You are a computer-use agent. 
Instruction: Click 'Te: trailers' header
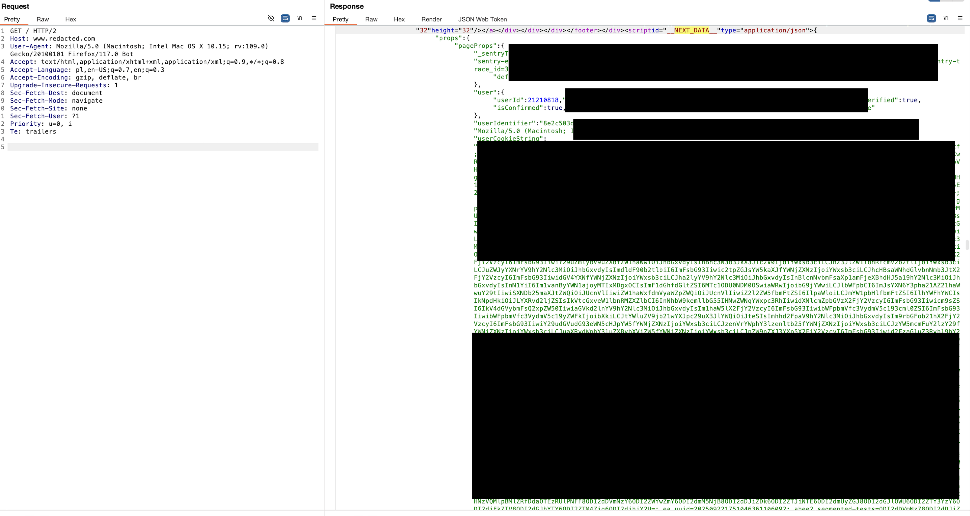pos(33,131)
